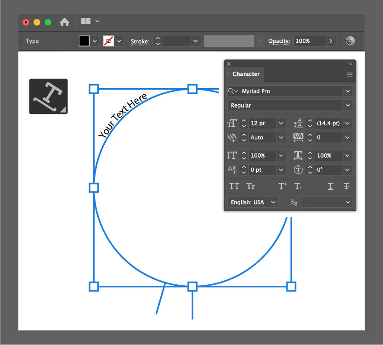Click the baseline shift stepper arrows

(244, 170)
